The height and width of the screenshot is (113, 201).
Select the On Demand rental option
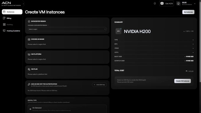67,109
